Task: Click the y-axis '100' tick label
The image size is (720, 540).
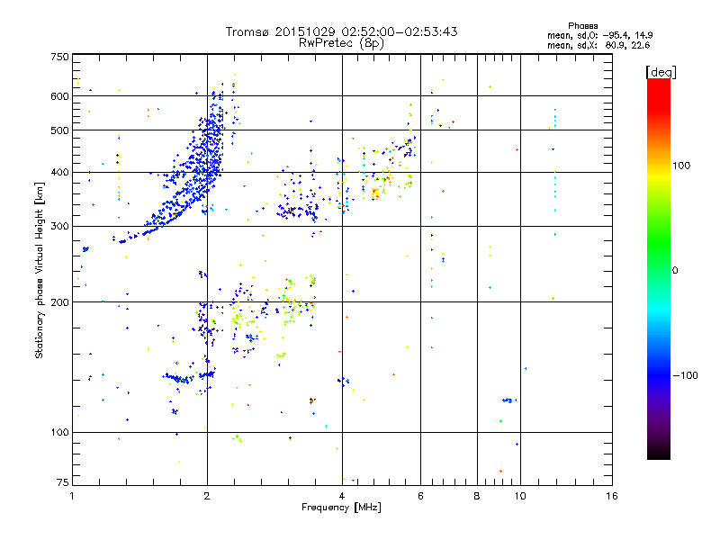Action: (59, 432)
